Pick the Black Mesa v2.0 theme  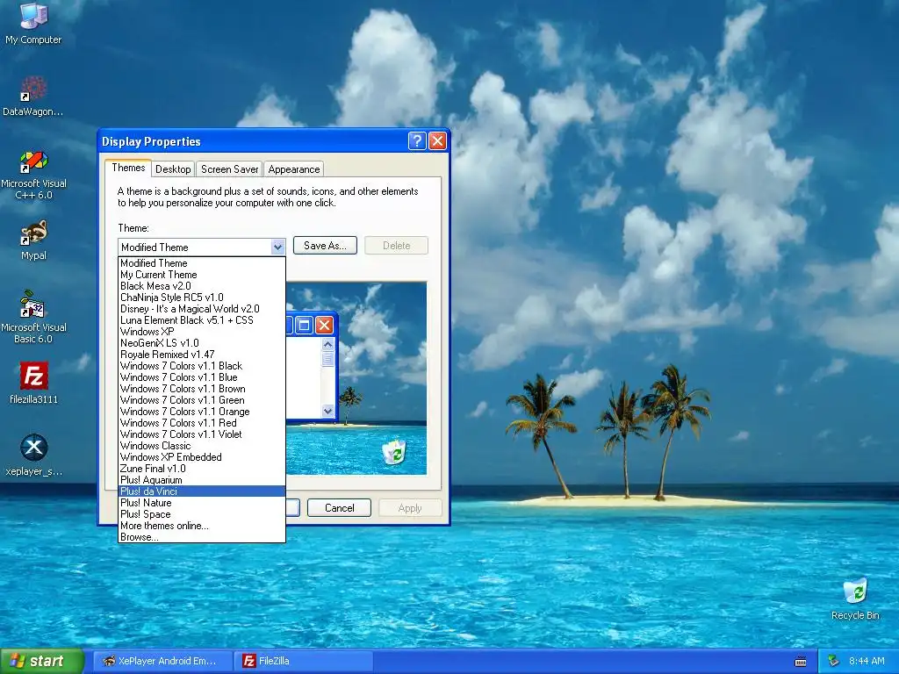(x=202, y=286)
